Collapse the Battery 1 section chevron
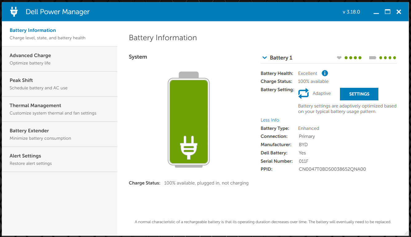Screen dimensions: 411x237 pos(264,57)
